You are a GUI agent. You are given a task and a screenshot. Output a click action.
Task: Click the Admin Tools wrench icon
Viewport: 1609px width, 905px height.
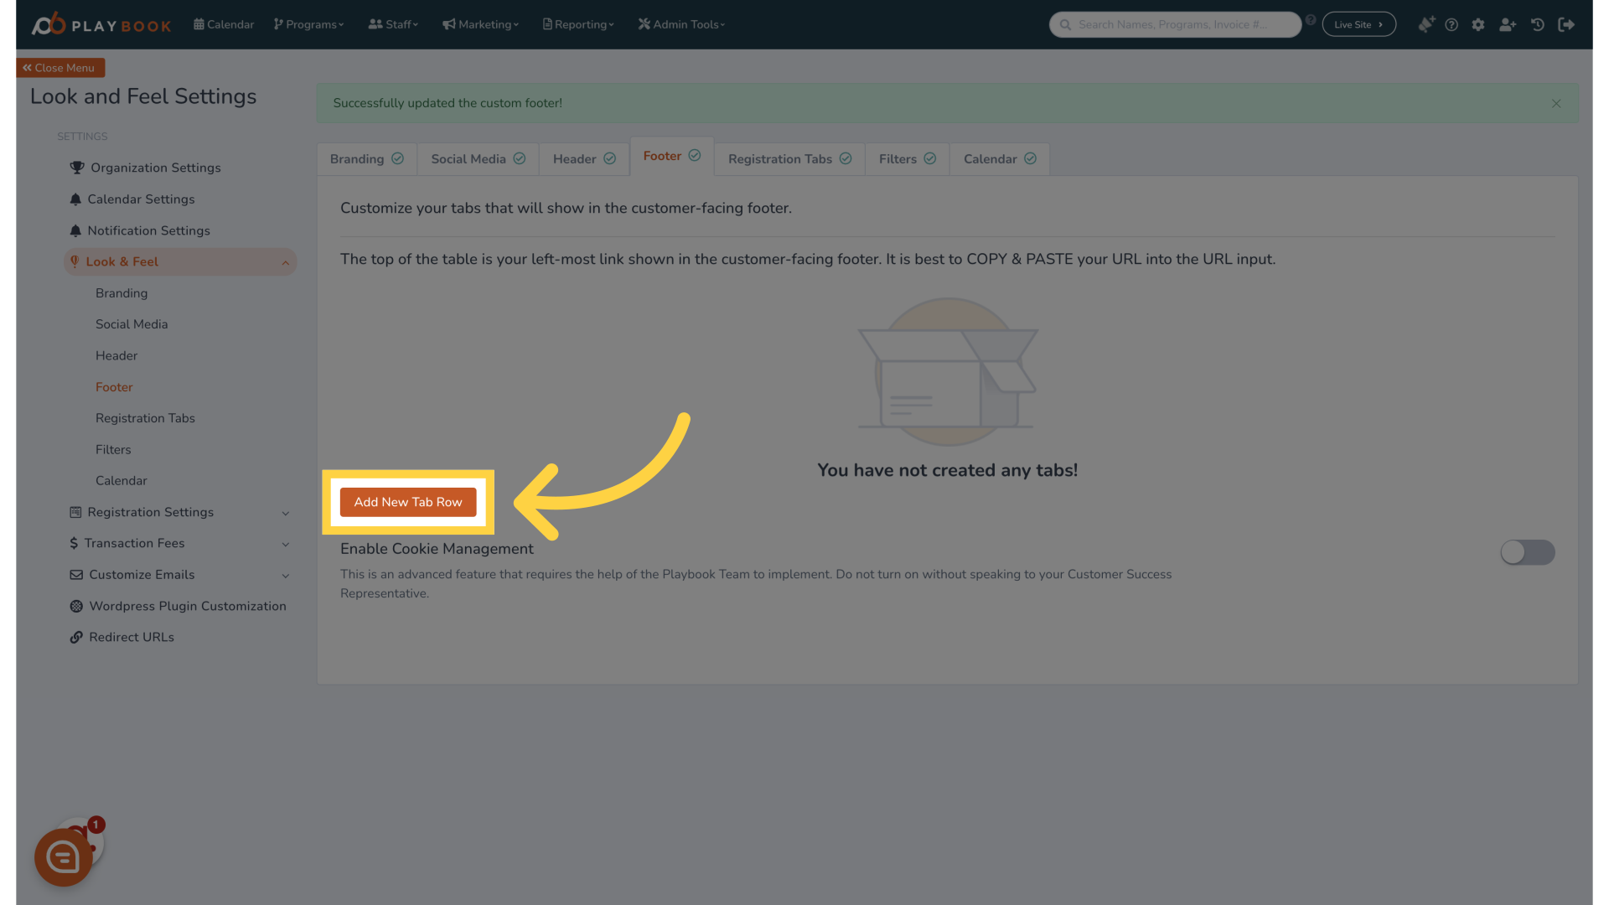tap(644, 24)
